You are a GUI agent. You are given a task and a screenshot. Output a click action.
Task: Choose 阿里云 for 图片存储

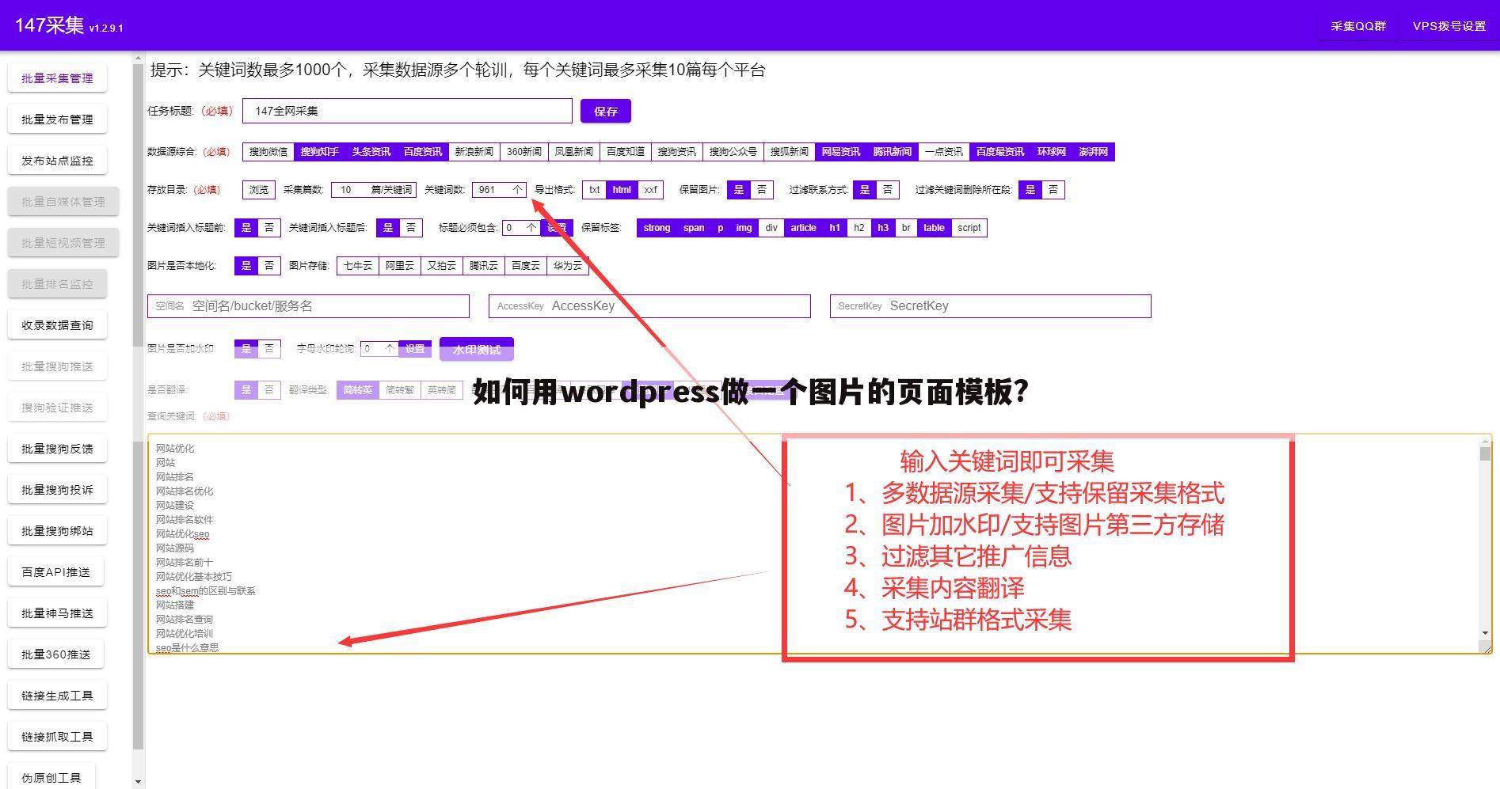pos(399,266)
